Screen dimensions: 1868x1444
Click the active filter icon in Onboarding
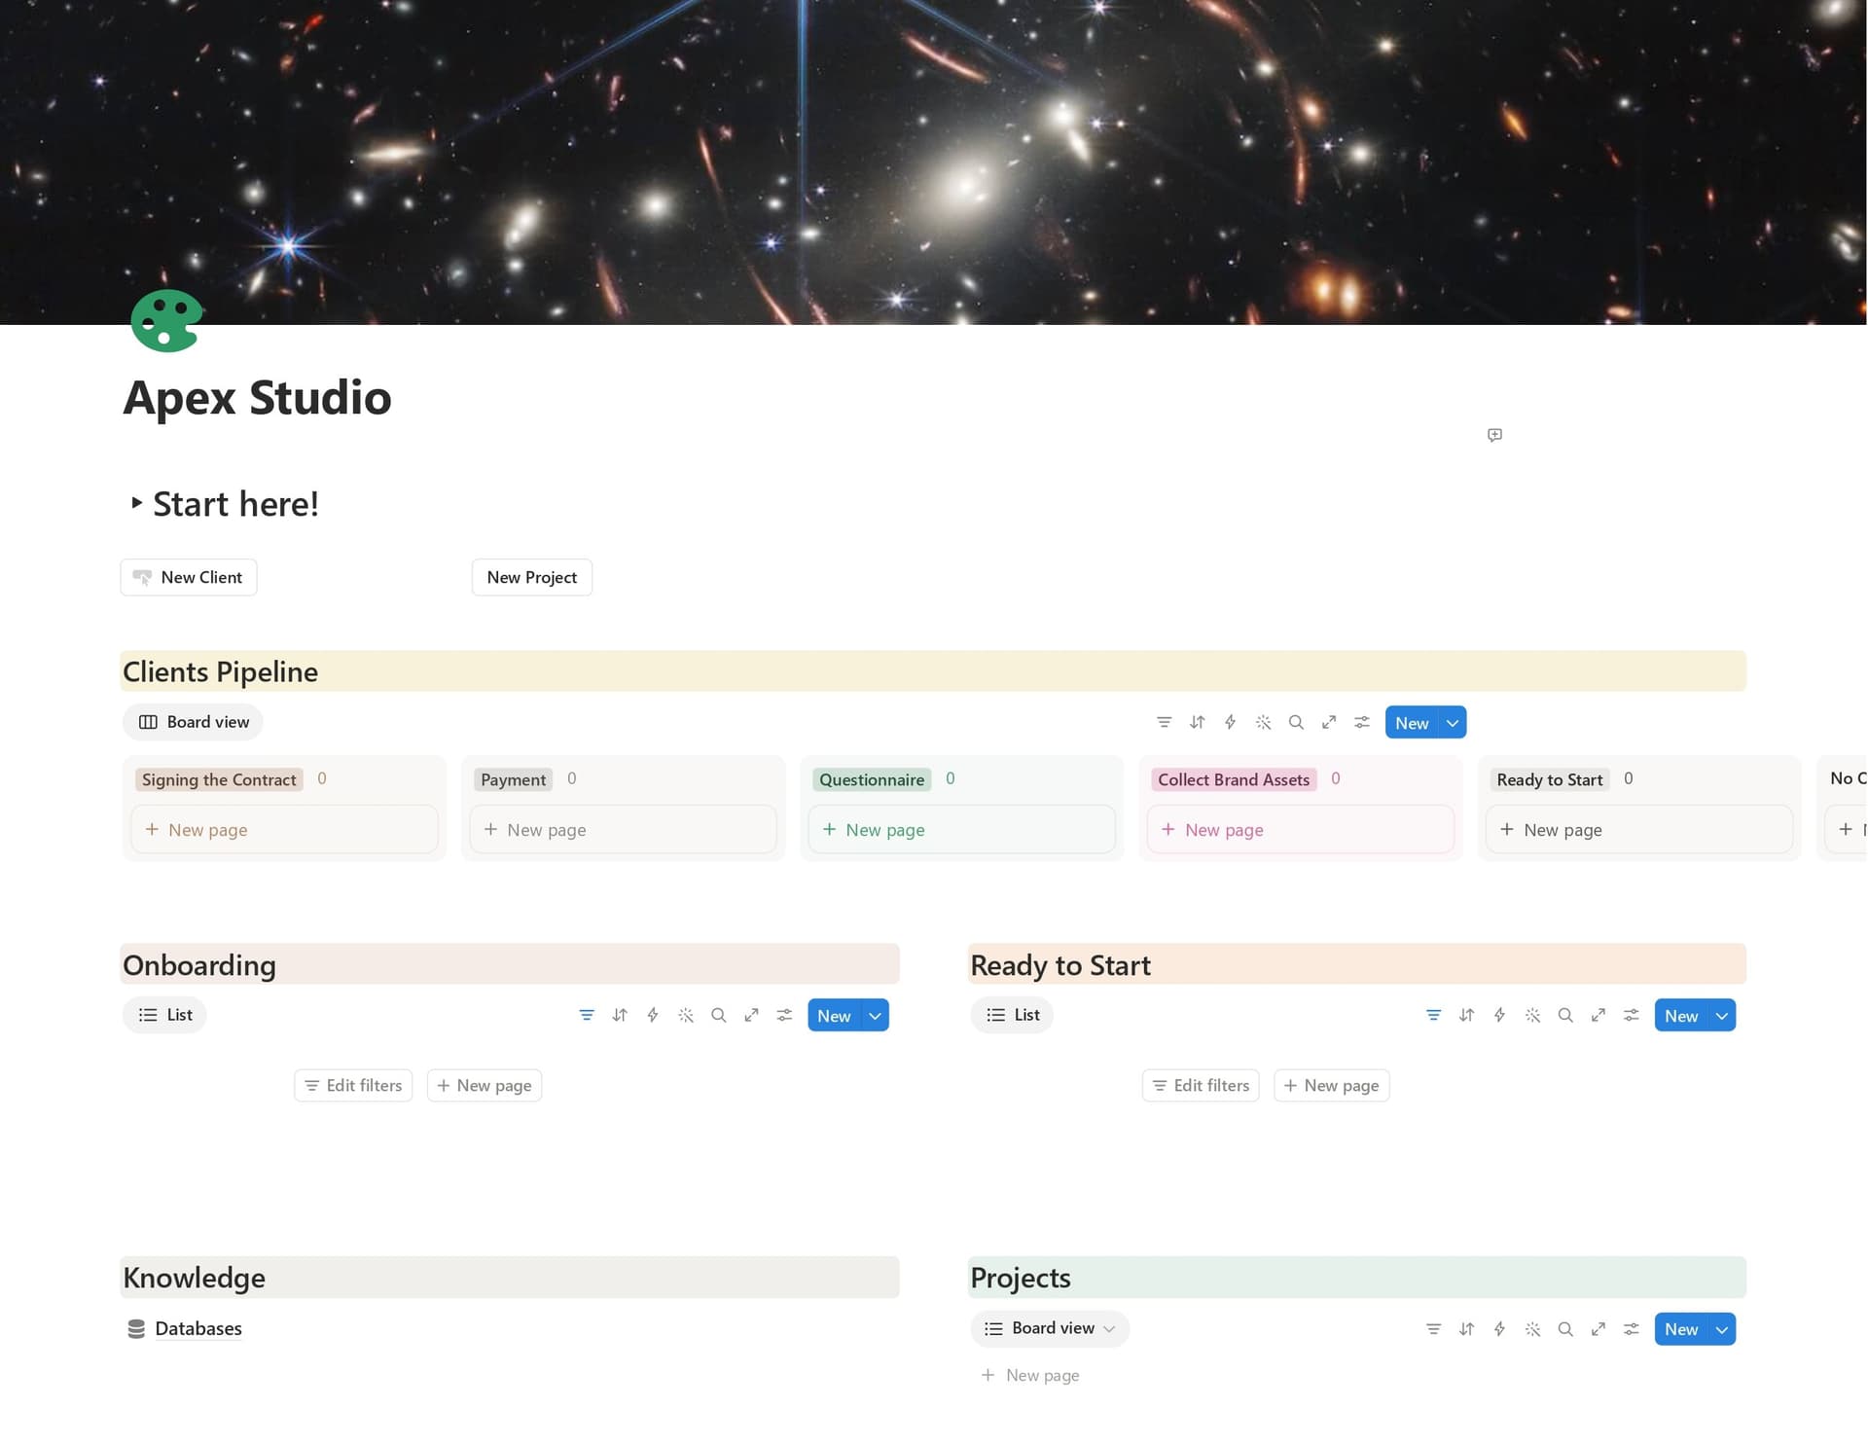[x=587, y=1015]
